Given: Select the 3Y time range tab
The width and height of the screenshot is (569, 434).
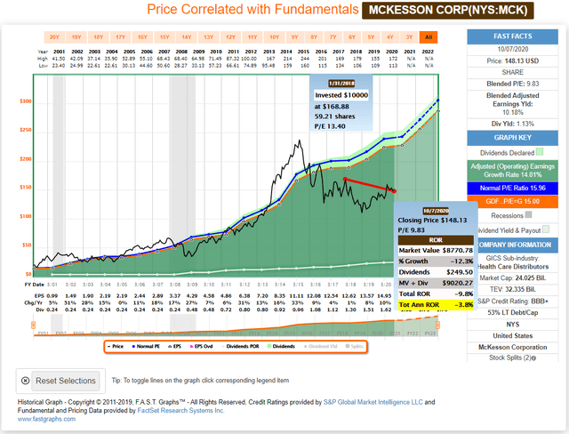Looking at the screenshot, I should tap(409, 37).
